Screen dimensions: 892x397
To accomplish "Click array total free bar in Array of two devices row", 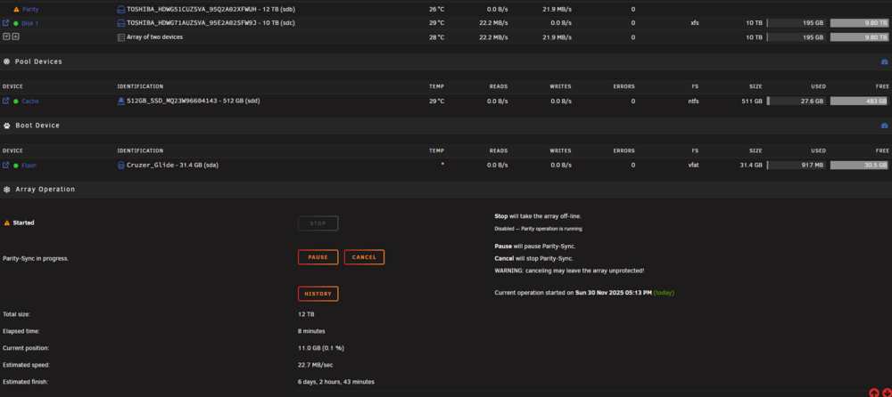I will click(x=859, y=36).
